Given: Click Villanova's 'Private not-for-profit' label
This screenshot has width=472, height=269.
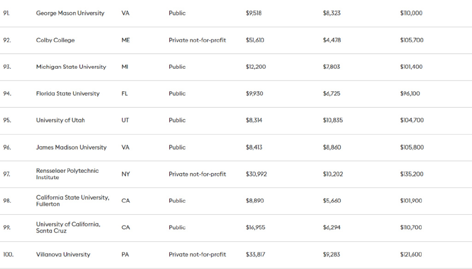Looking at the screenshot, I should 197,254.
